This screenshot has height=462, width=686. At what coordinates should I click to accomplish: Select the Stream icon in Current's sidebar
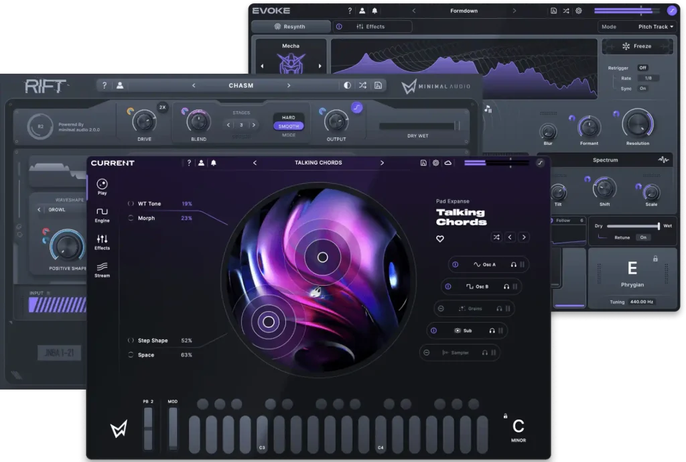102,268
